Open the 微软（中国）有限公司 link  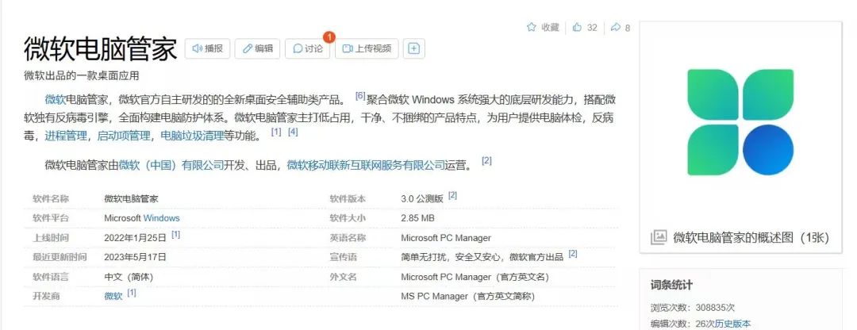point(171,165)
